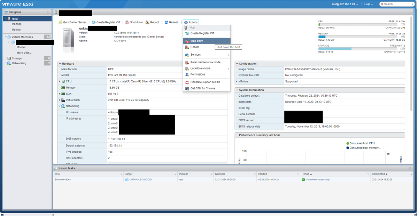The image size is (418, 216).
Task: Expand the Networking tree node in Navigator
Action: tap(6, 63)
